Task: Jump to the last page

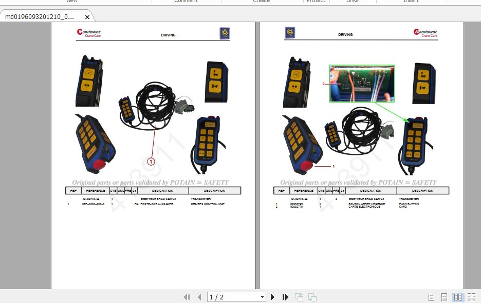Action: [x=285, y=297]
